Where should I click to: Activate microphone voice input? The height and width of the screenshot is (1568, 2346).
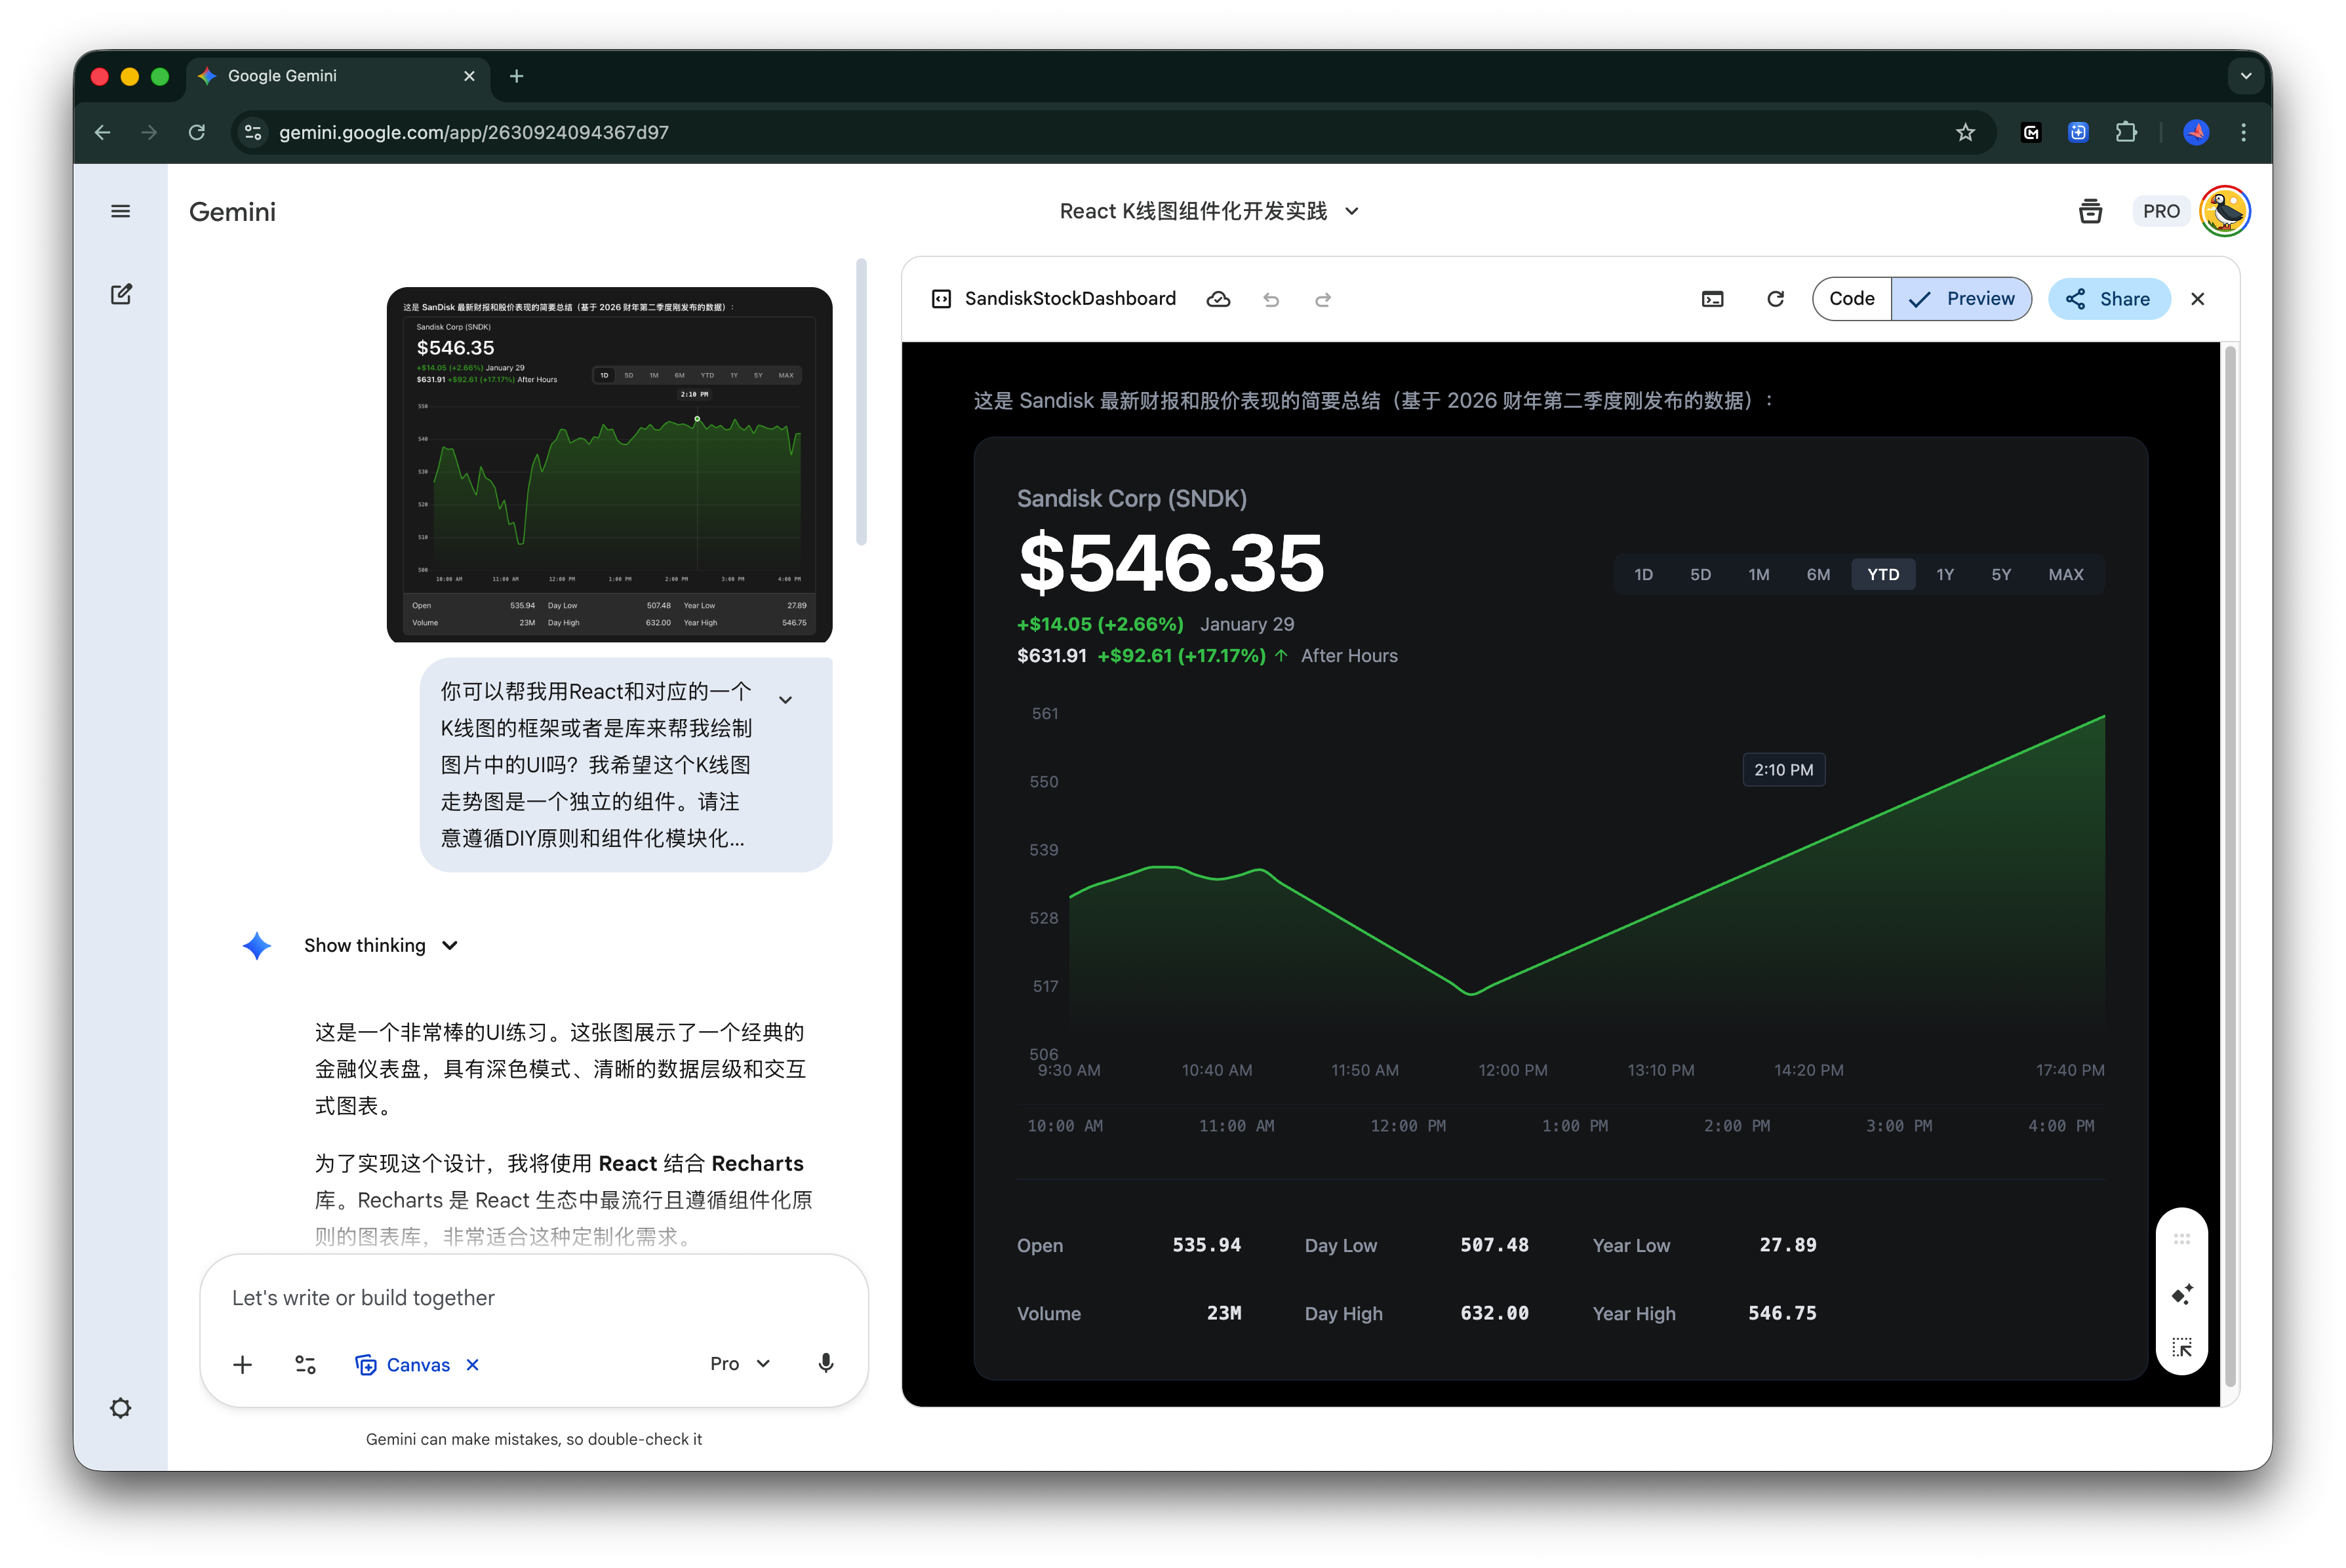coord(825,1364)
